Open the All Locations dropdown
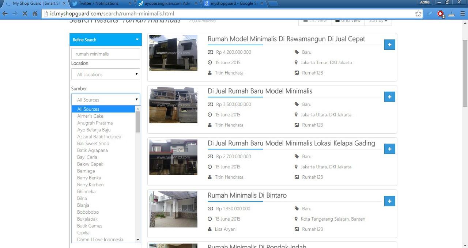Image resolution: width=468 pixels, height=248 pixels. [x=106, y=75]
